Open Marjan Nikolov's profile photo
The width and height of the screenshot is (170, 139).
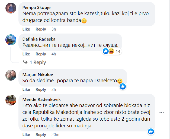point(11,75)
